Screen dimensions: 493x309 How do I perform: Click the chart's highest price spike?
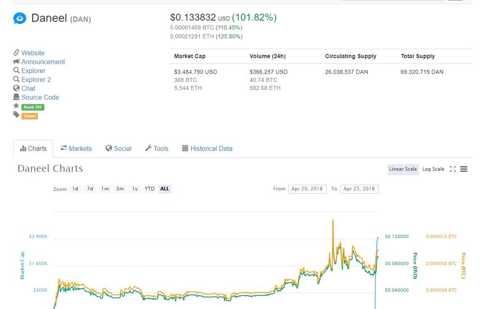333,220
